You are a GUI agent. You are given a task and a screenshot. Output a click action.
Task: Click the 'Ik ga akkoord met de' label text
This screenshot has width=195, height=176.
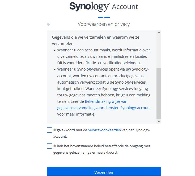coord(70,130)
